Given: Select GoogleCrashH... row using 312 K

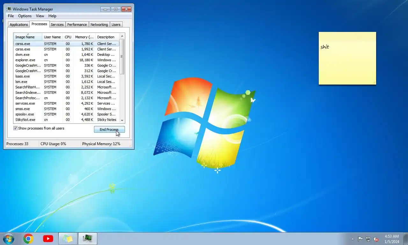Looking at the screenshot, I should pyautogui.click(x=66, y=71).
